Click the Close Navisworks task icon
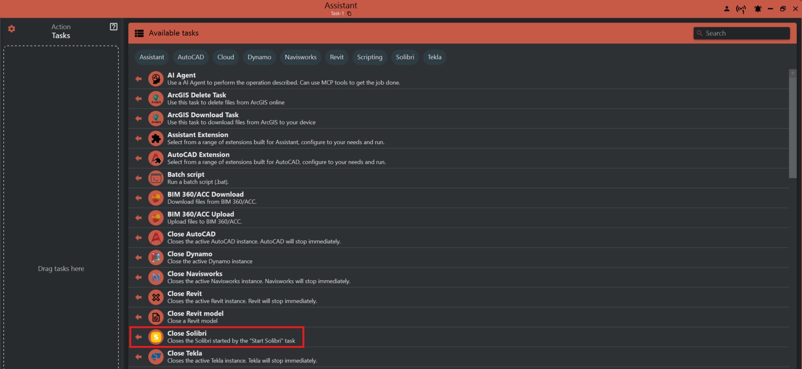The height and width of the screenshot is (369, 802). (x=156, y=277)
